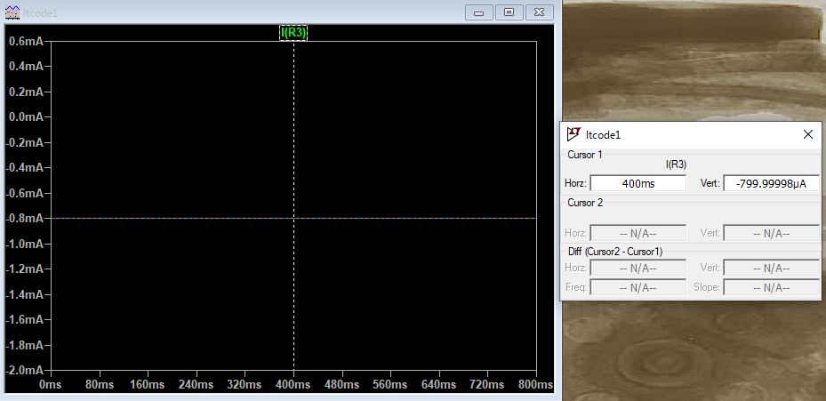This screenshot has width=826, height=401.
Task: Click the Diff Horz field
Action: coord(638,268)
